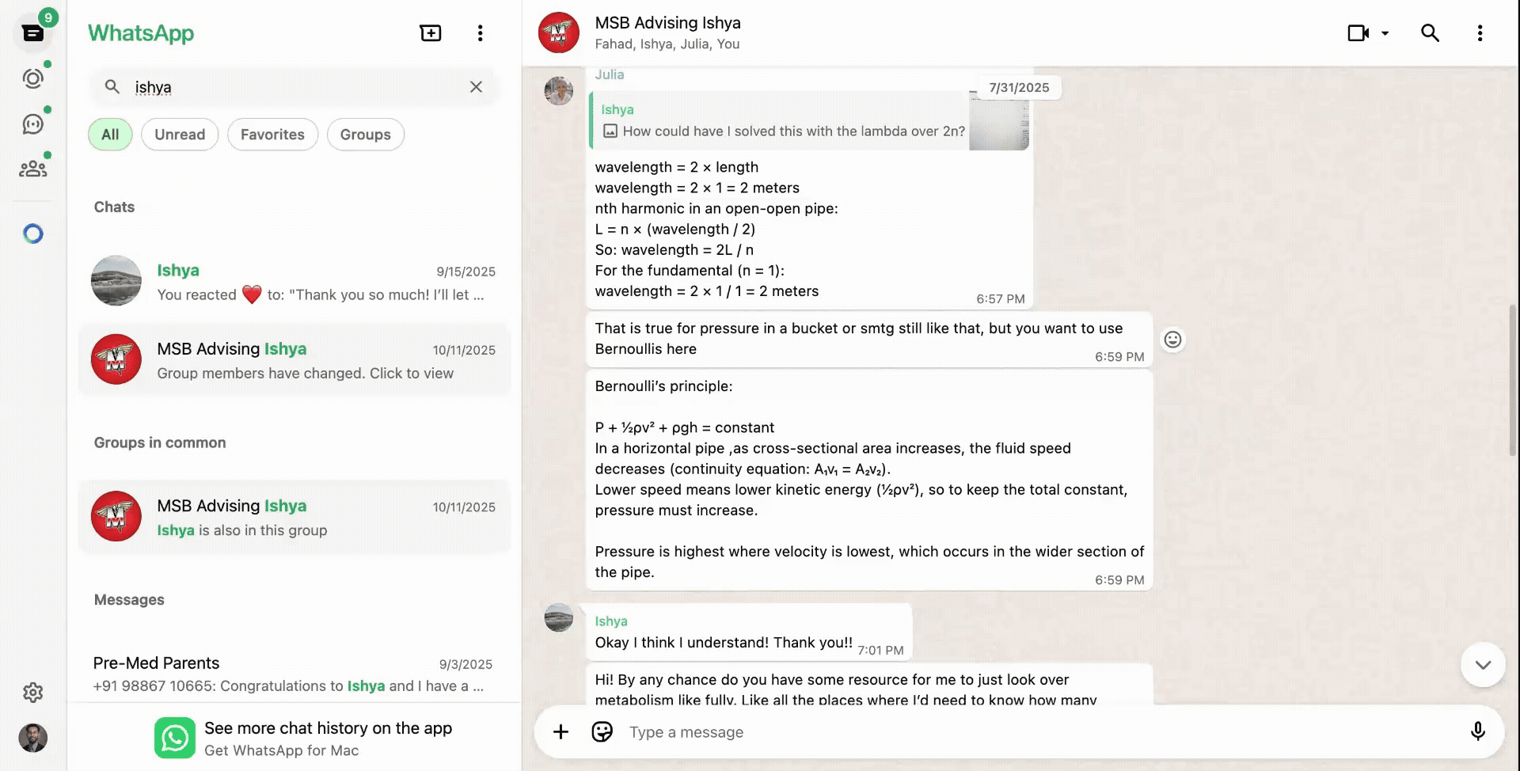Start a new chat
The height and width of the screenshot is (771, 1520).
[x=431, y=33]
